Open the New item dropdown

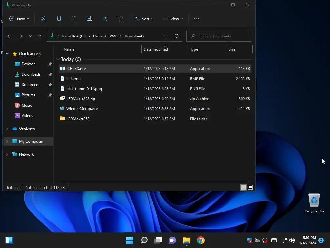point(19,19)
